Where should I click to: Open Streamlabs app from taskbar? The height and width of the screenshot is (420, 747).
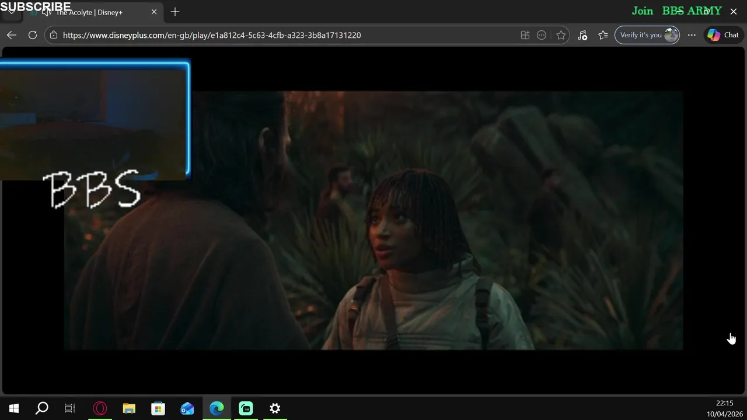pos(246,408)
